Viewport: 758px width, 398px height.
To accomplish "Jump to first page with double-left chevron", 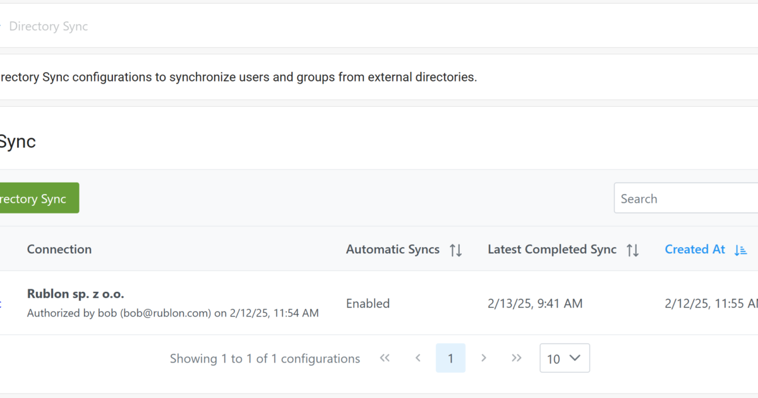I will (x=385, y=358).
